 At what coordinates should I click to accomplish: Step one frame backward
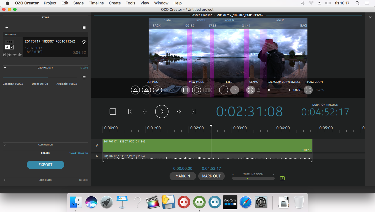coord(145,112)
